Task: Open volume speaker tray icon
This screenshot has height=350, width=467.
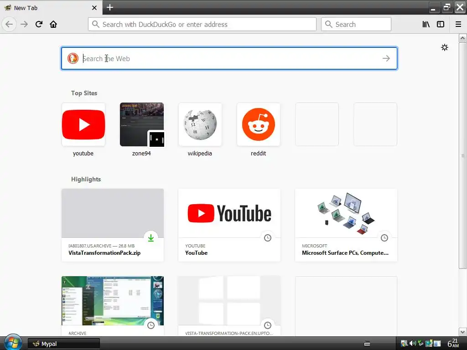Action: [x=412, y=344]
